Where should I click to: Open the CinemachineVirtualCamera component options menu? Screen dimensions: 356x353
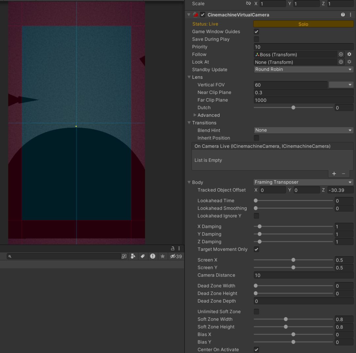[350, 15]
